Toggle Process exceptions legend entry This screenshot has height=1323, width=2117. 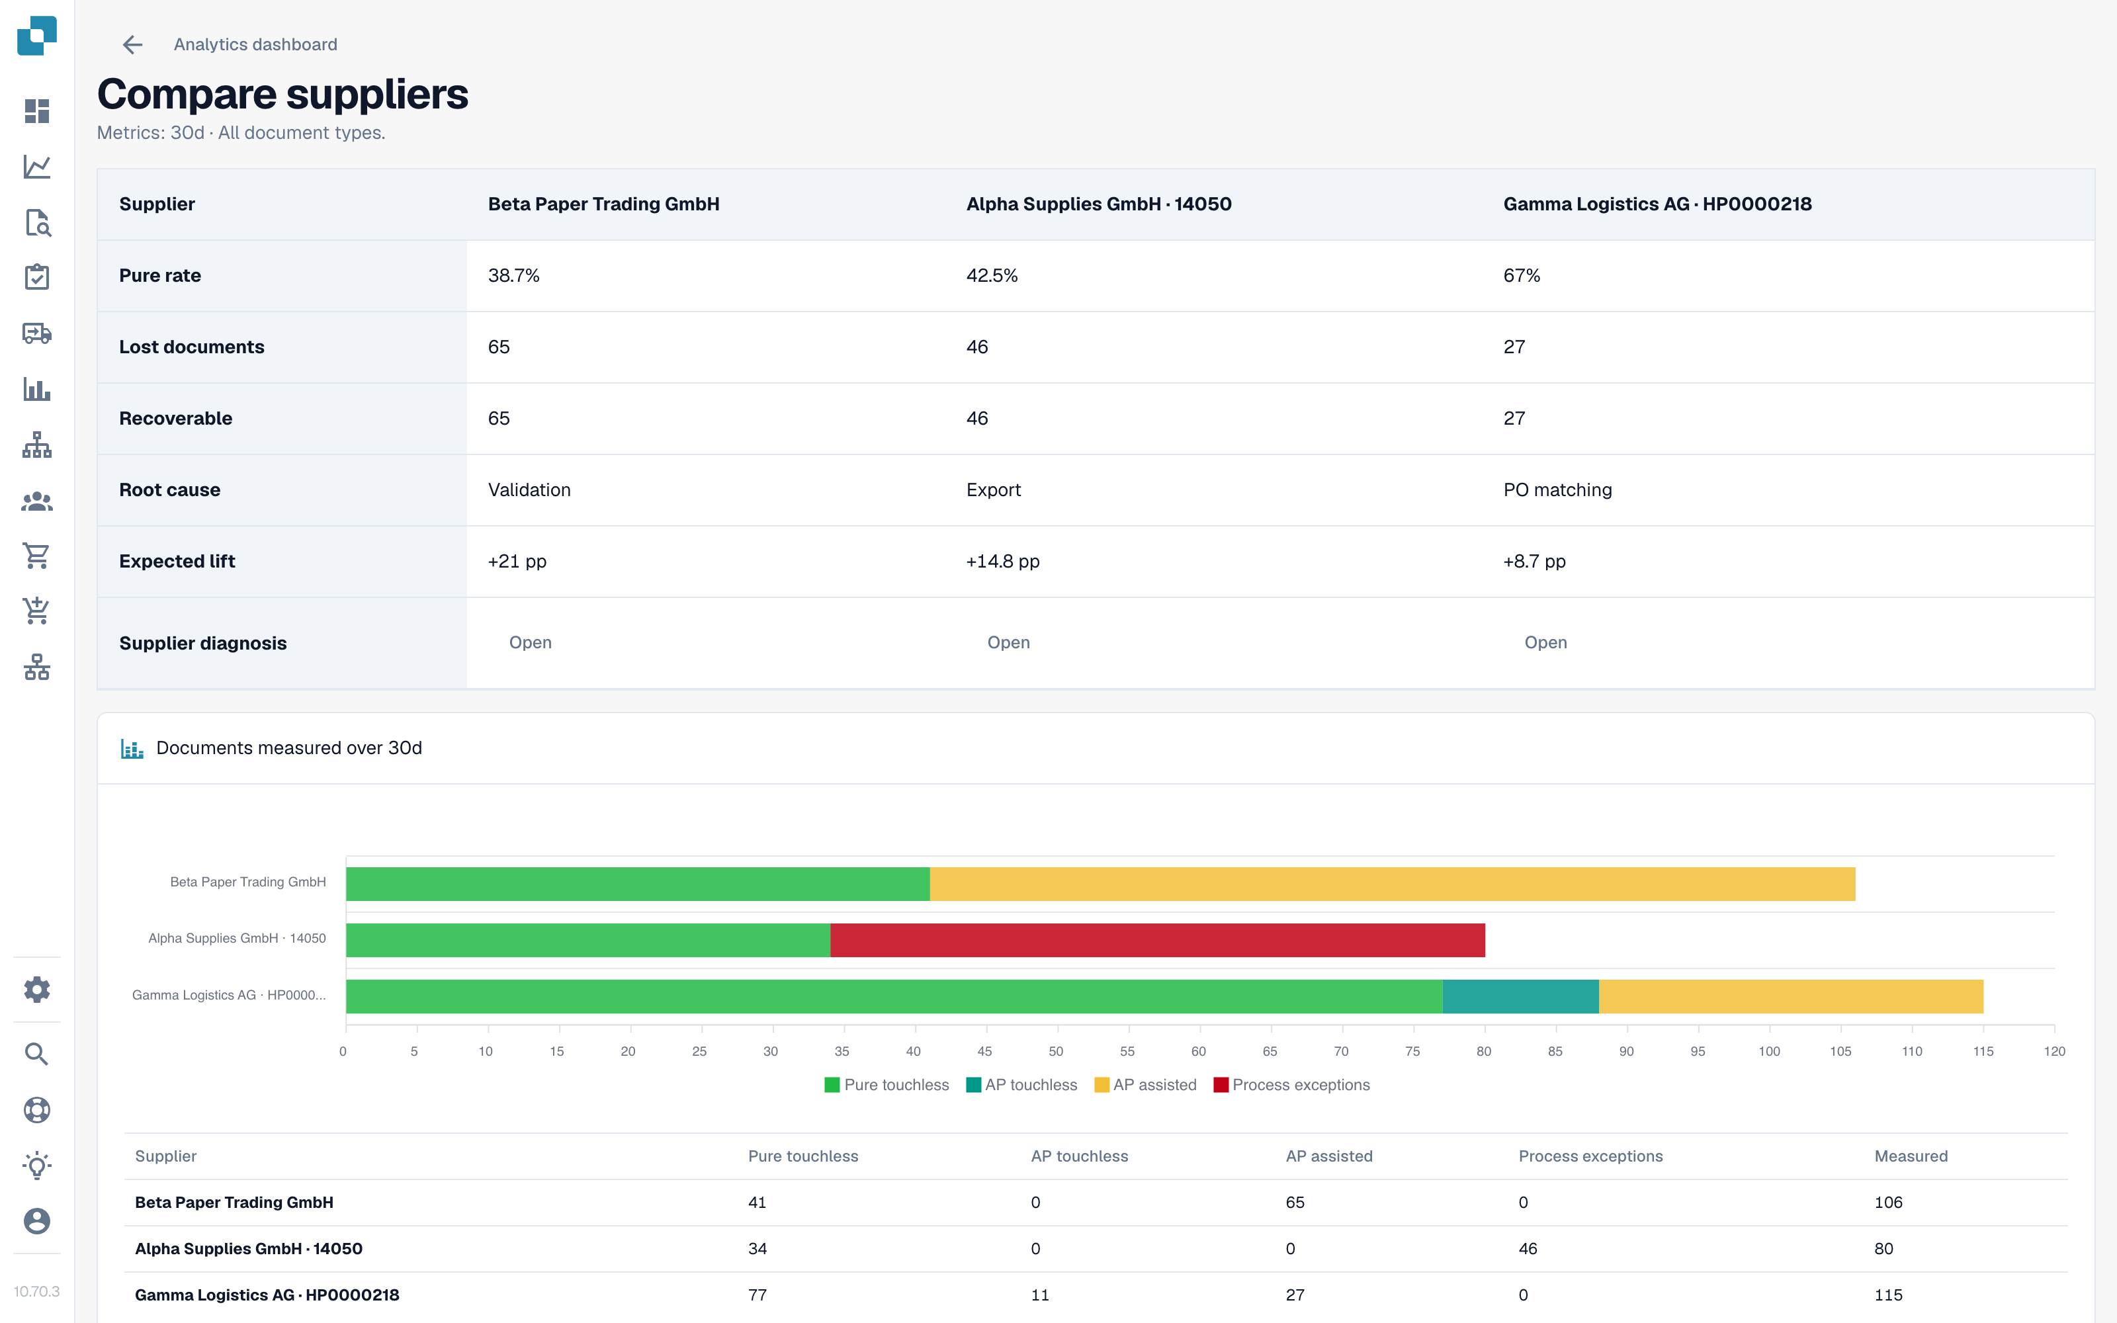pos(1291,1085)
